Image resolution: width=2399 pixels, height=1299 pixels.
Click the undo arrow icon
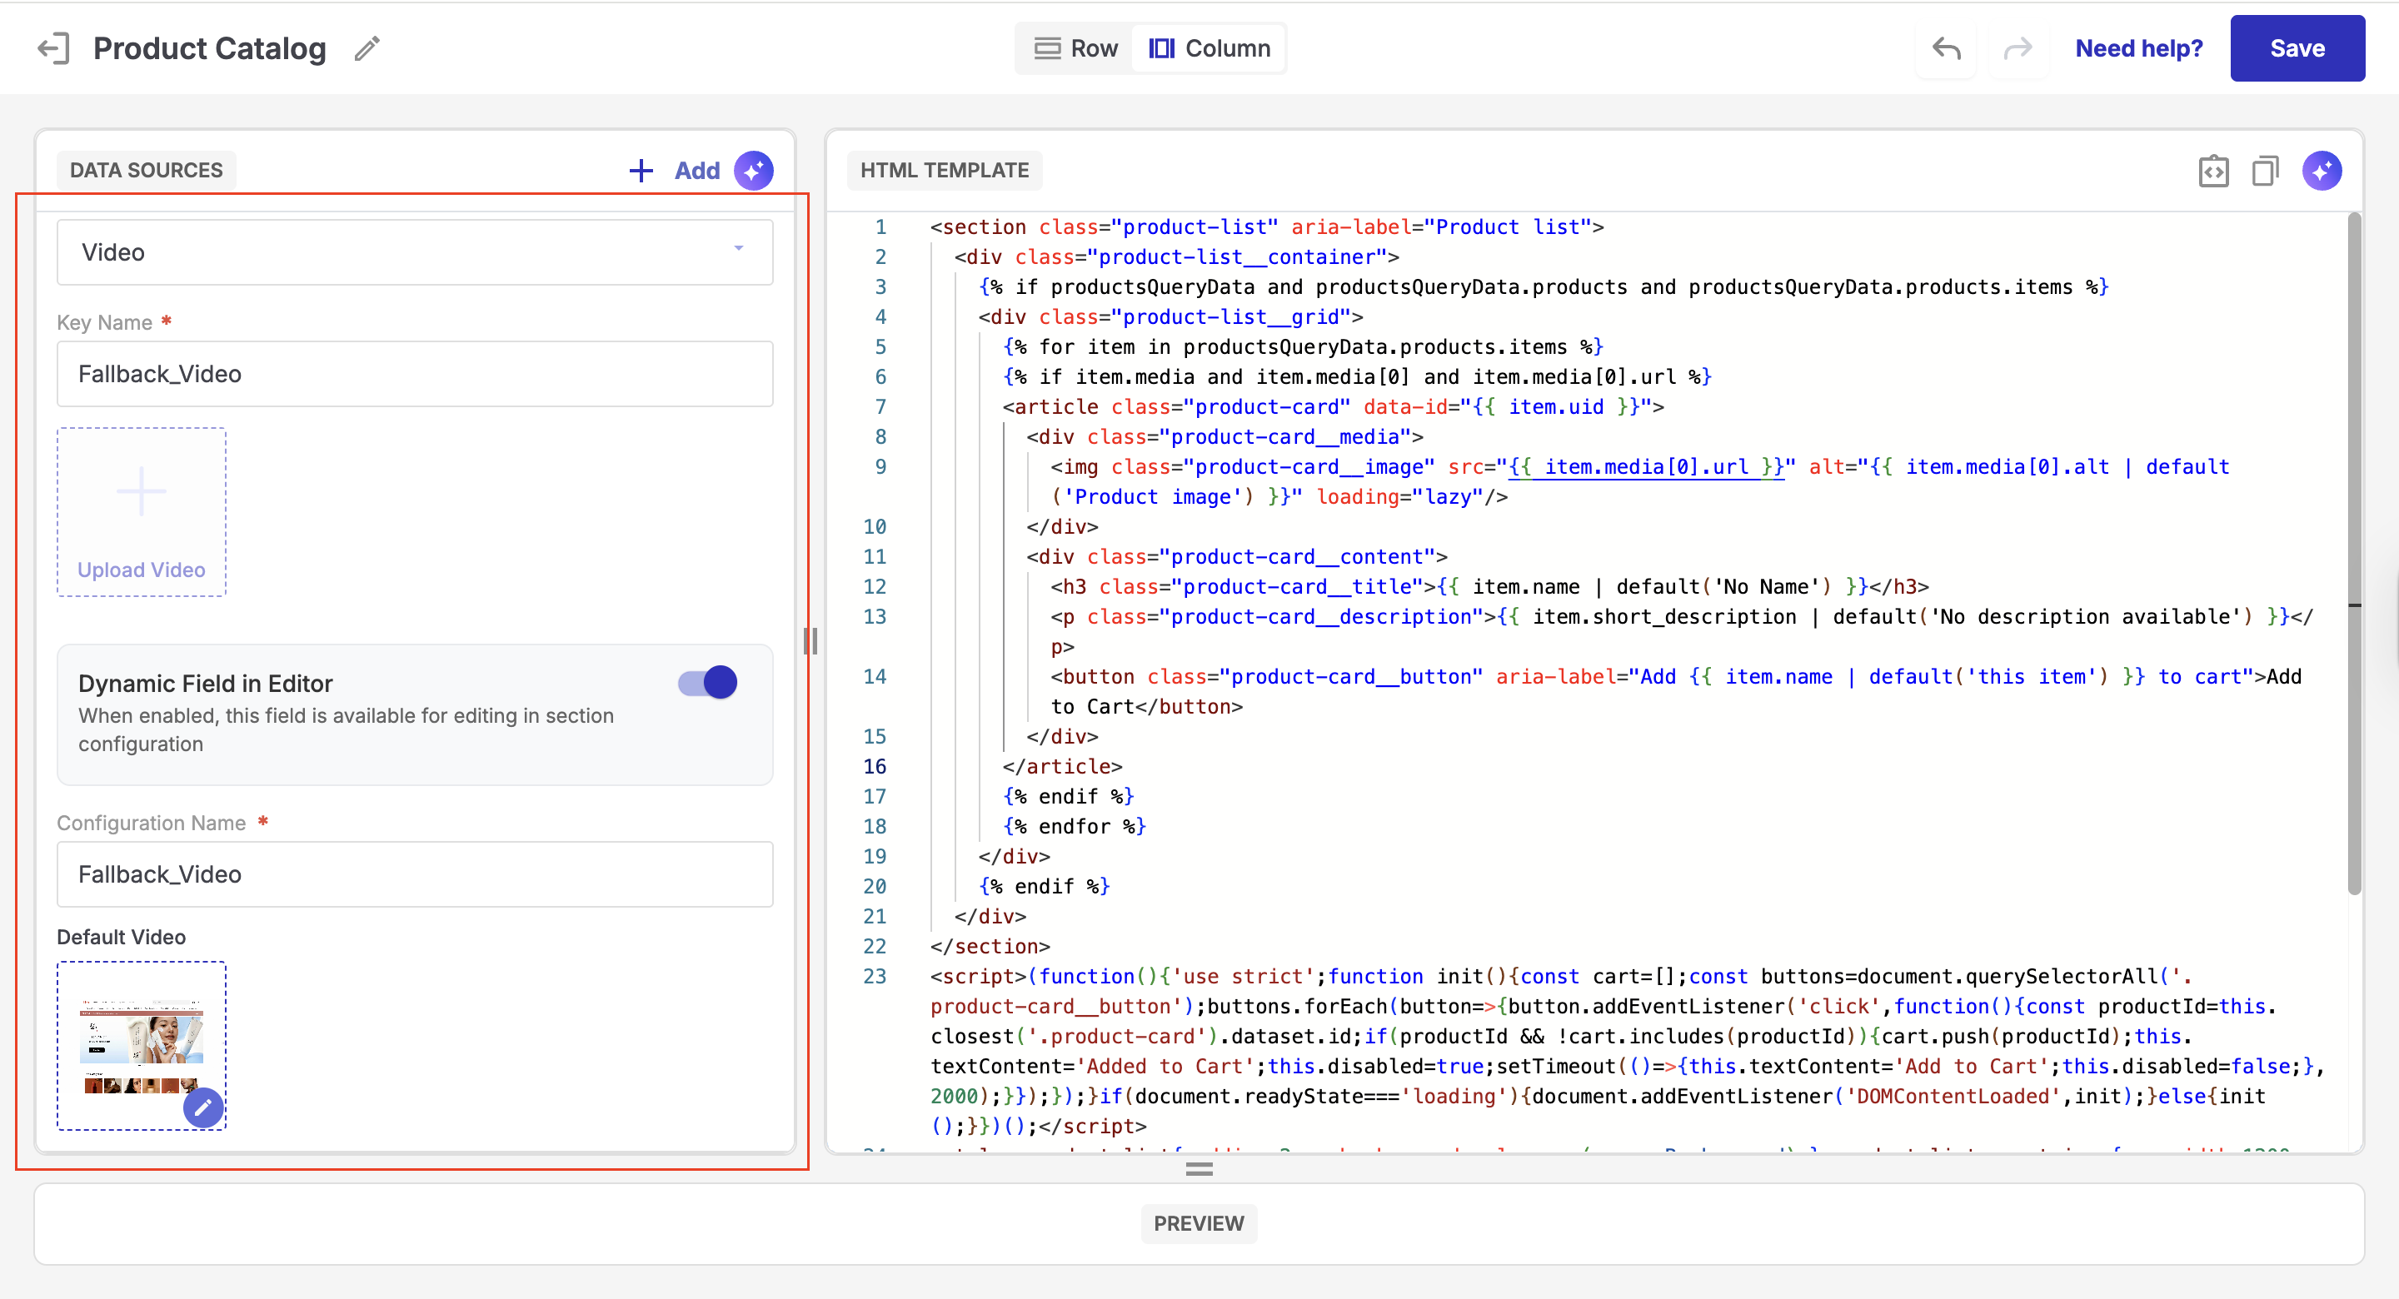pyautogui.click(x=1947, y=48)
